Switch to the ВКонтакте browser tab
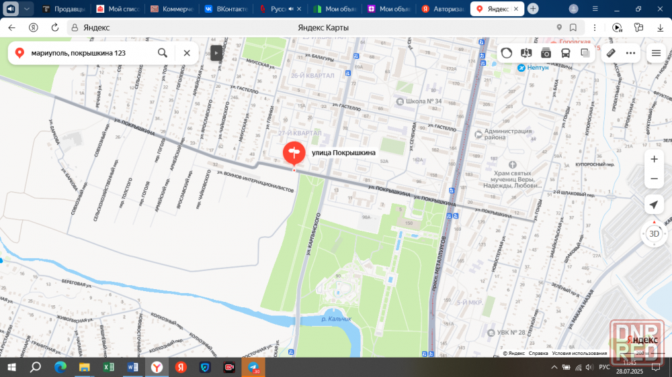The image size is (672, 377). (226, 9)
